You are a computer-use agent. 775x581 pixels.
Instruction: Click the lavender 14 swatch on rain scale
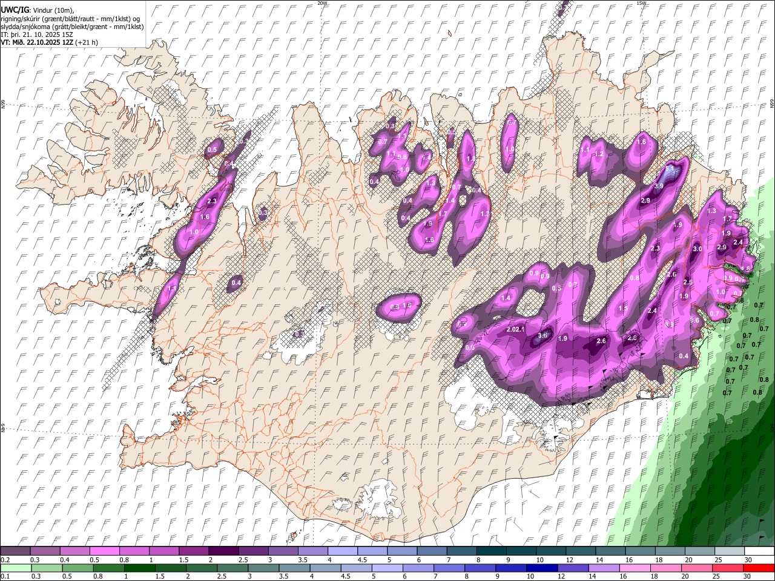click(x=604, y=568)
